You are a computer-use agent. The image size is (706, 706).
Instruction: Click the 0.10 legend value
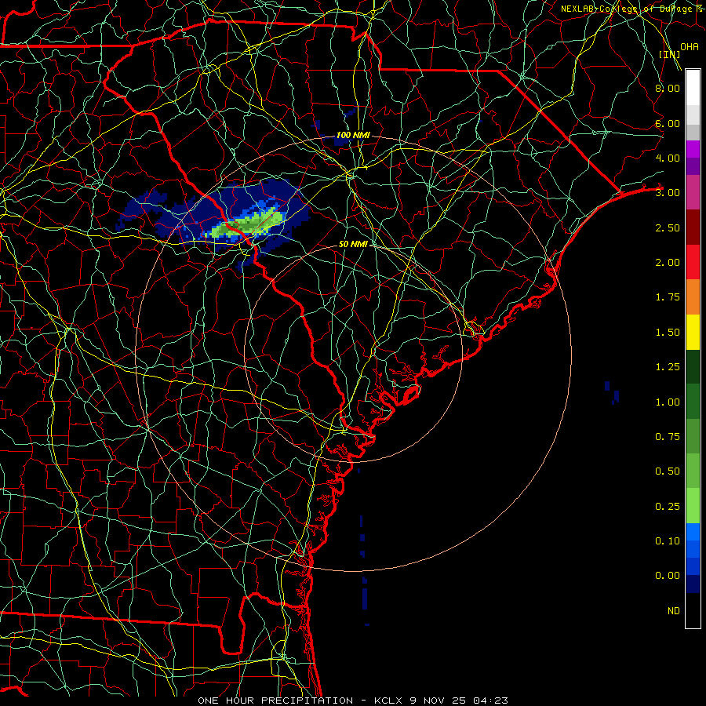click(668, 541)
